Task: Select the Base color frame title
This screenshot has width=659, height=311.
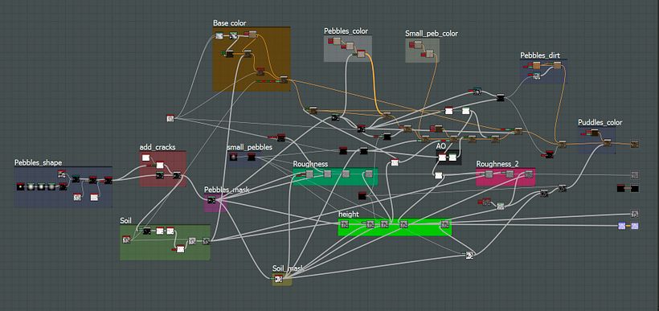Action: [x=230, y=23]
